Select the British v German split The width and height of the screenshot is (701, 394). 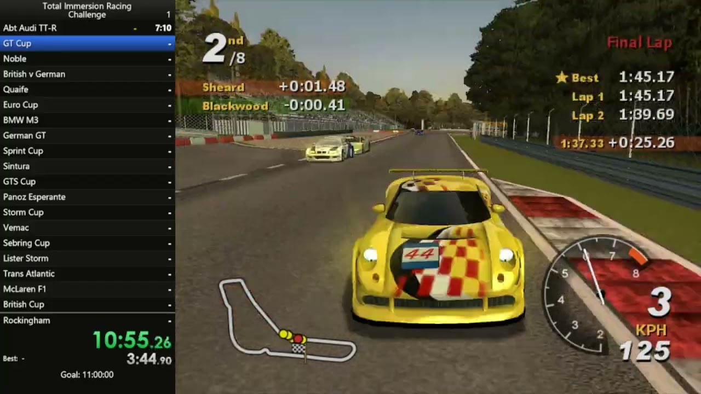[88, 74]
